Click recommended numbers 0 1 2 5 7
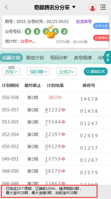Viewport: 111px width, 199px height. tap(89, 148)
